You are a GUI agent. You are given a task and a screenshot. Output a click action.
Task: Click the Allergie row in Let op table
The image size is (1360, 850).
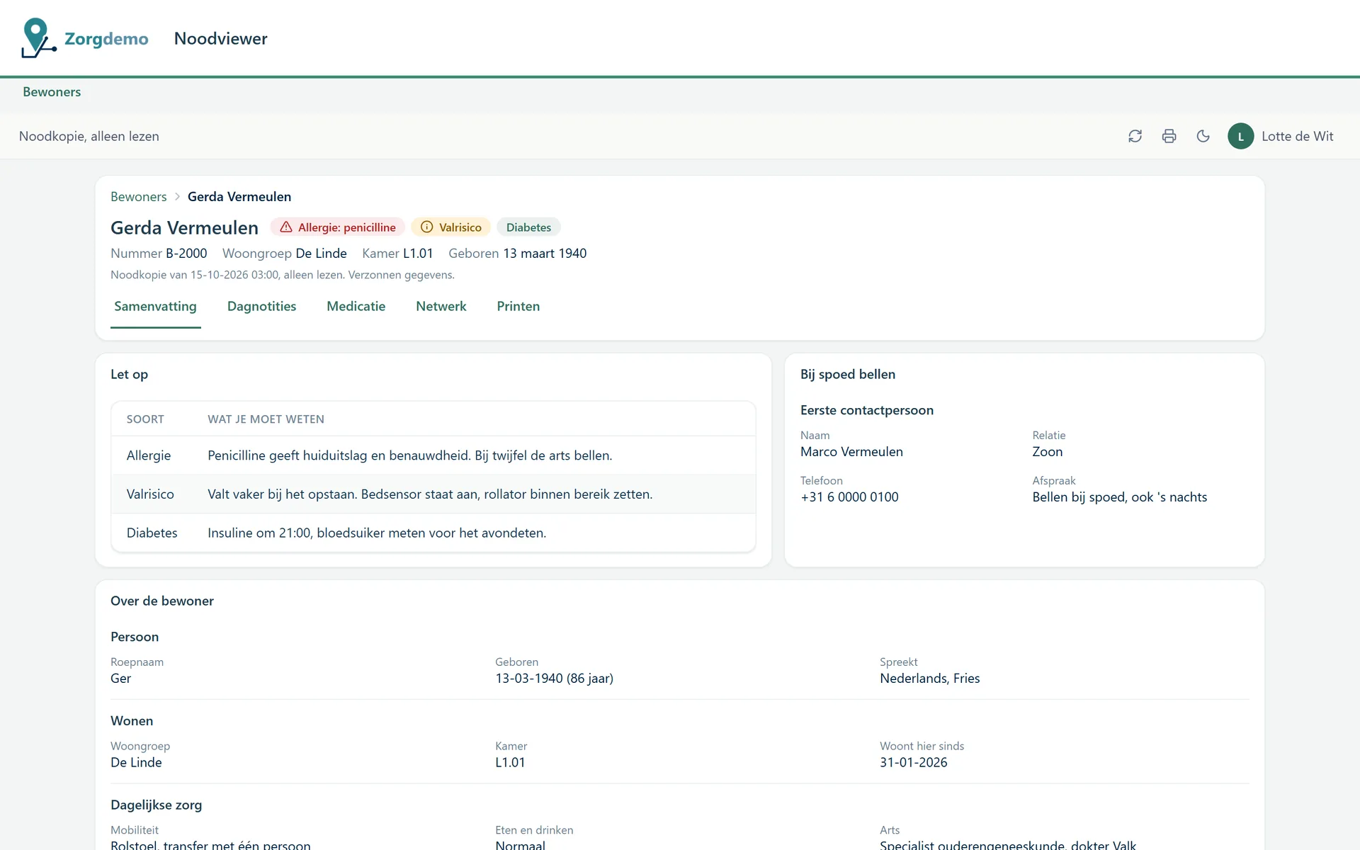coord(433,455)
